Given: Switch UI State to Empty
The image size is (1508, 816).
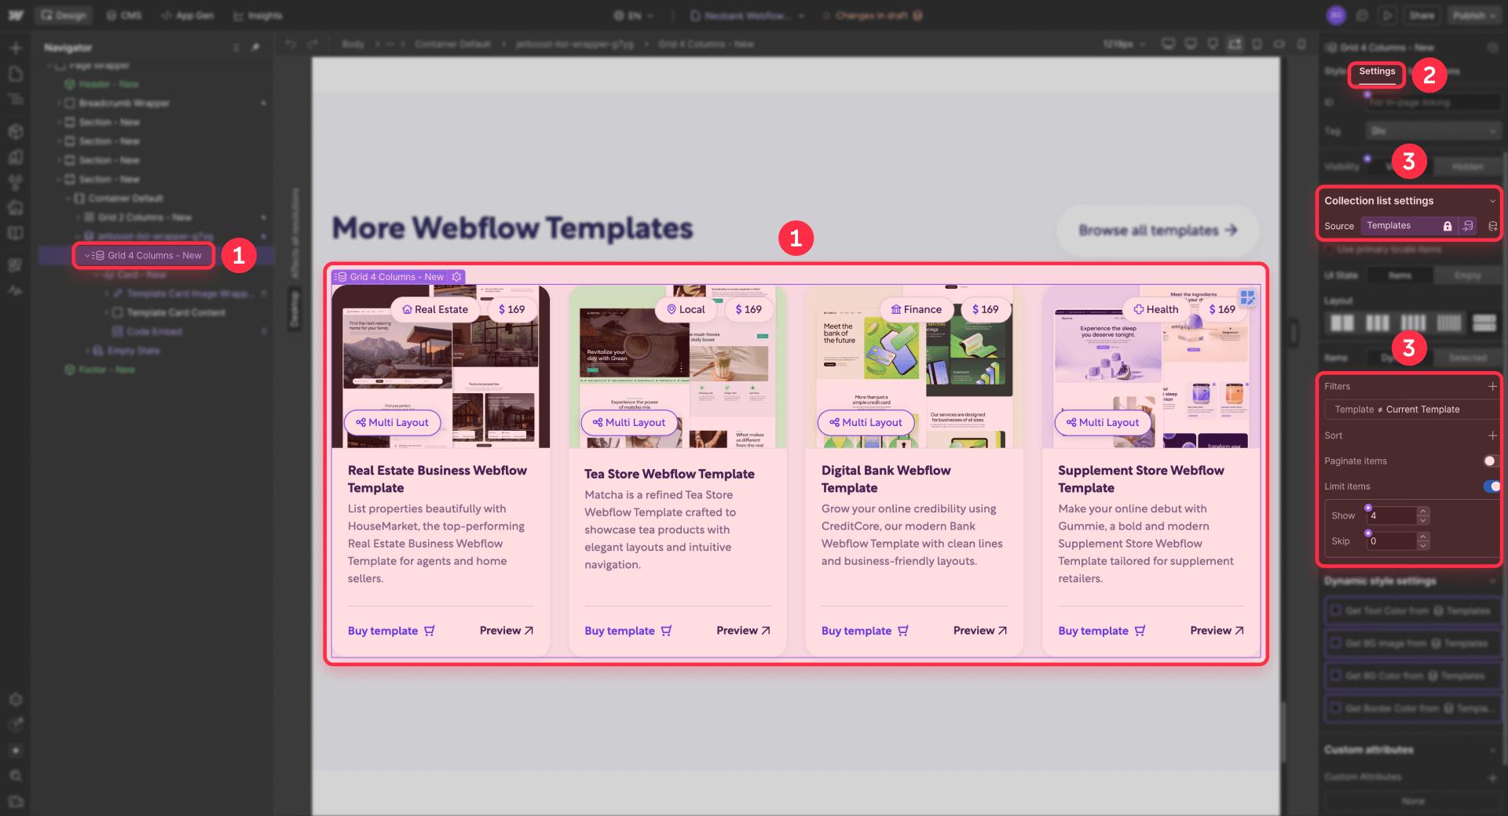Looking at the screenshot, I should pos(1467,275).
